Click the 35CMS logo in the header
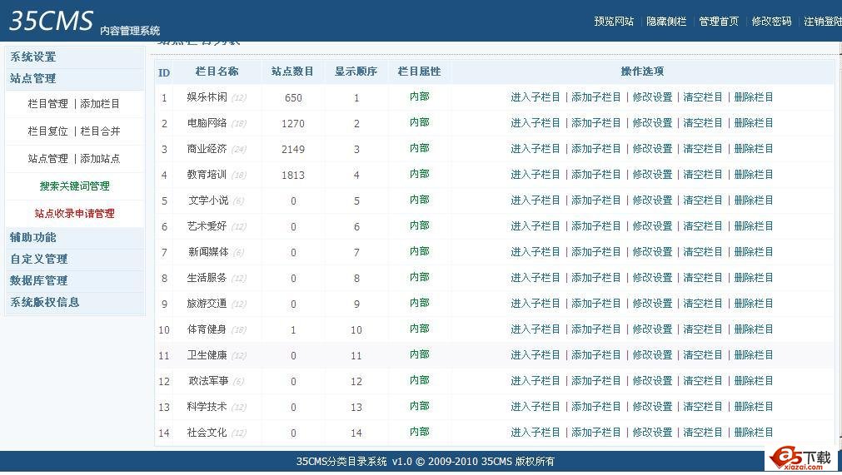This screenshot has height=475, width=842. coord(51,21)
